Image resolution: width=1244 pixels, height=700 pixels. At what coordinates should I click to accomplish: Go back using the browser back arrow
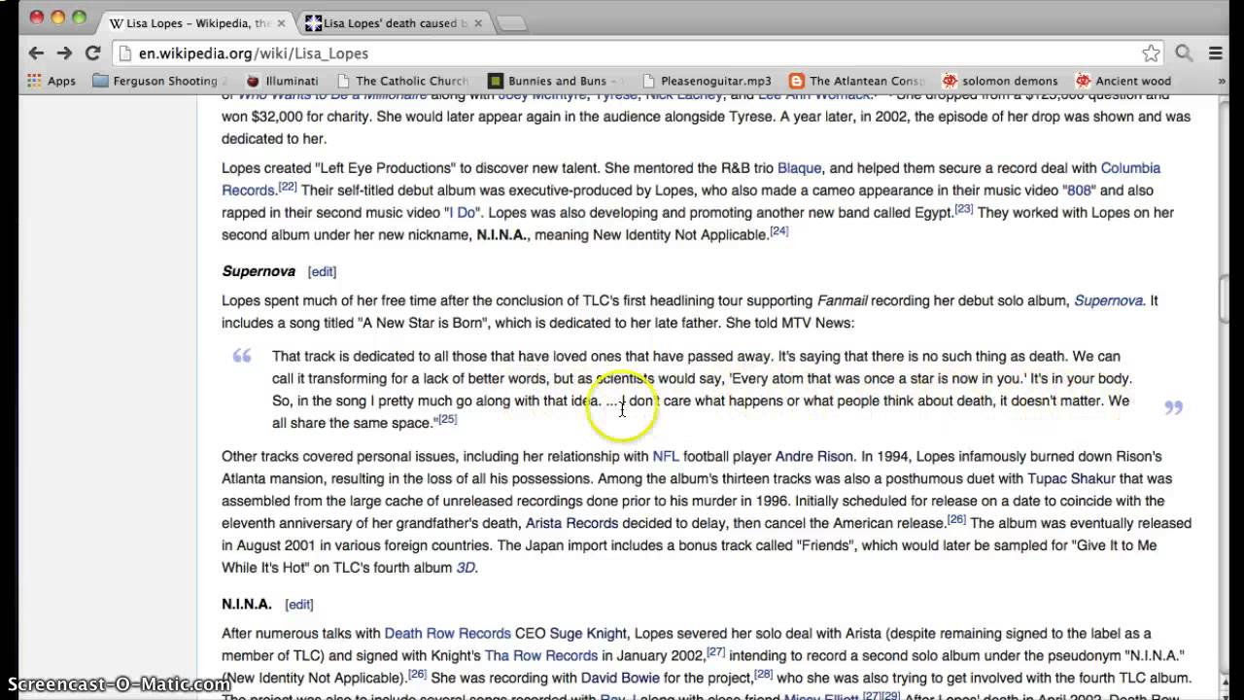coord(36,53)
